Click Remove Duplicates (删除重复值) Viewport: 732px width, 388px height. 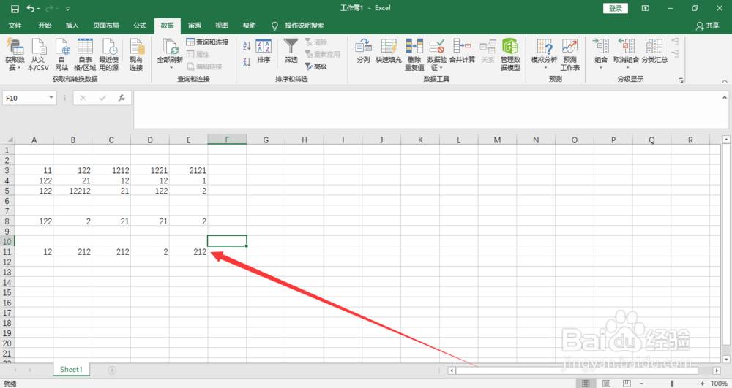[414, 55]
